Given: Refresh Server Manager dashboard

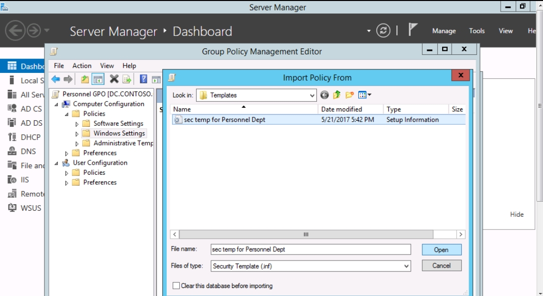Looking at the screenshot, I should tap(383, 31).
